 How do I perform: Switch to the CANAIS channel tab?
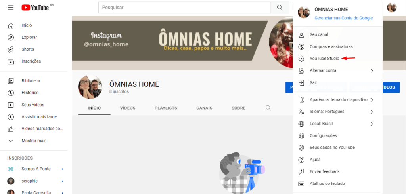pyautogui.click(x=204, y=108)
